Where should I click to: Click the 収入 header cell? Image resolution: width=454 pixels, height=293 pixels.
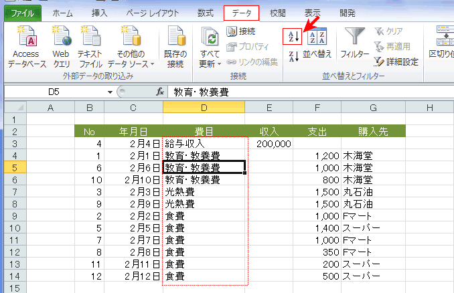click(269, 132)
